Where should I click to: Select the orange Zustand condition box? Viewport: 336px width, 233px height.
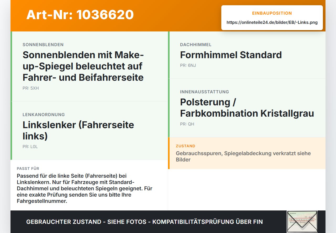click(247, 153)
